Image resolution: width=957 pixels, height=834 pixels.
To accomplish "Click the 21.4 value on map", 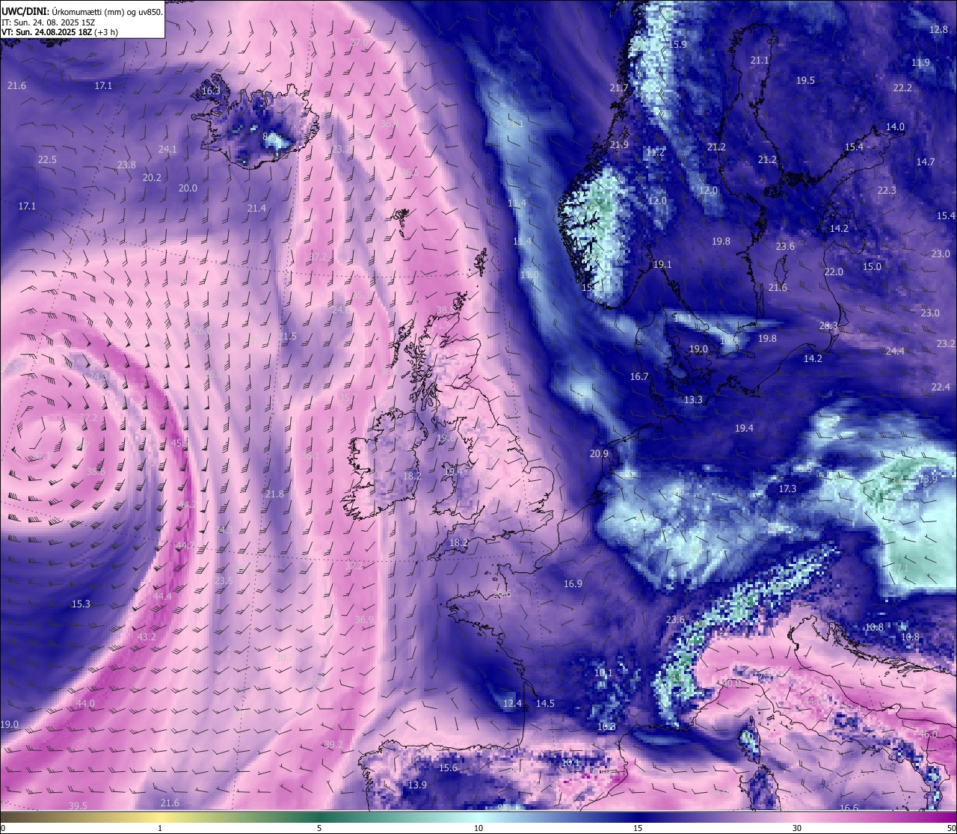I will click(x=256, y=208).
